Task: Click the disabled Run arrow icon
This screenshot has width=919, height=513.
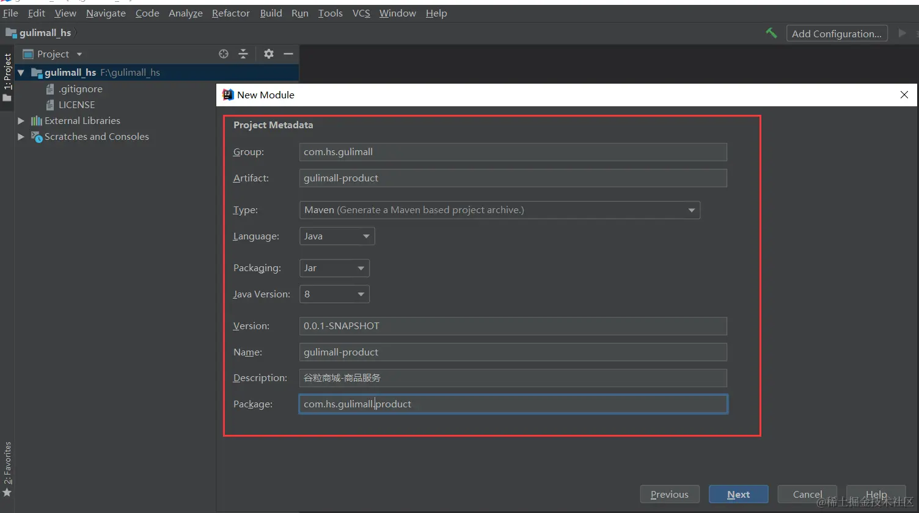Action: [902, 33]
